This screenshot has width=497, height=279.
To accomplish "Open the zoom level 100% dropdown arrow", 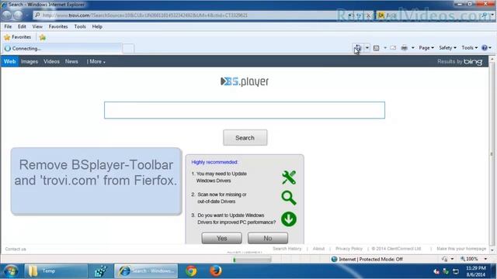I will 485,259.
